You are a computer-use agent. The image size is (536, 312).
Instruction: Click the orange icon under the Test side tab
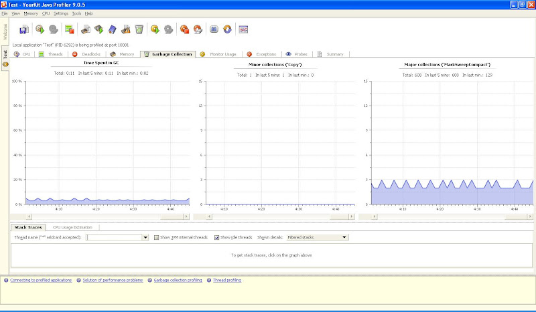(5, 64)
